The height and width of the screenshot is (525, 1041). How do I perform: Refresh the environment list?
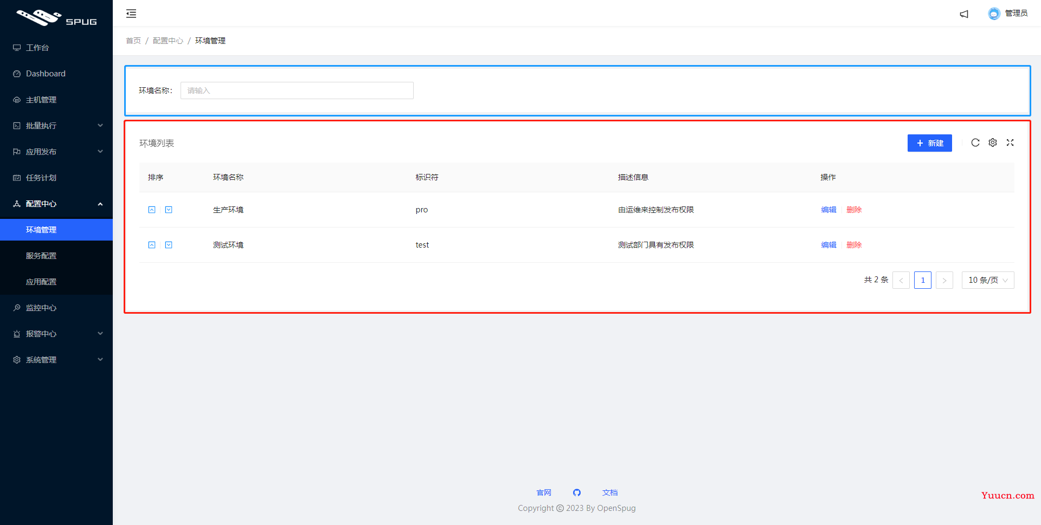(975, 142)
